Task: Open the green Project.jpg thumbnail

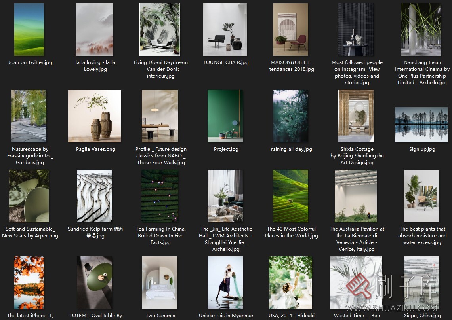Action: [x=225, y=116]
